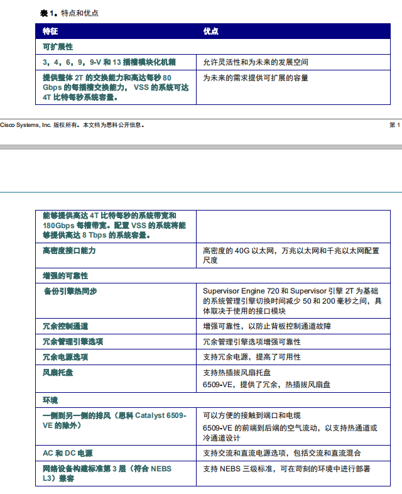Select the 可扩展性 section row
This screenshot has width=402, height=494.
tap(58, 47)
